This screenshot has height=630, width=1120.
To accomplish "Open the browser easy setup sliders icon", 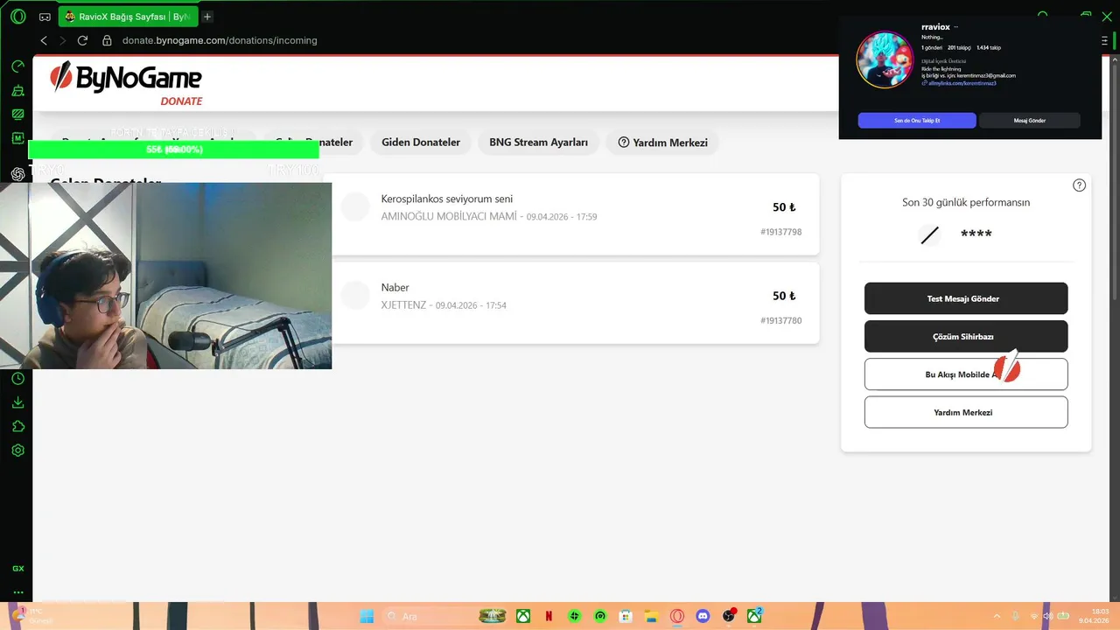I will [x=1104, y=40].
